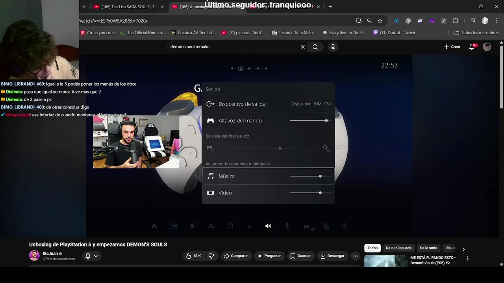Open Todos los marcadores bookmarks folder
This screenshot has width=504, height=283.
click(x=476, y=33)
